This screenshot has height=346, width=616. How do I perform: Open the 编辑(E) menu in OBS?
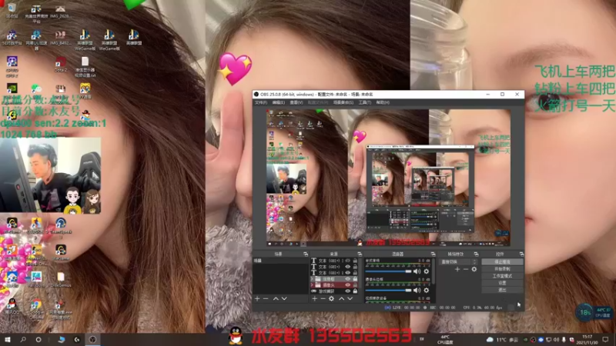pyautogui.click(x=279, y=102)
